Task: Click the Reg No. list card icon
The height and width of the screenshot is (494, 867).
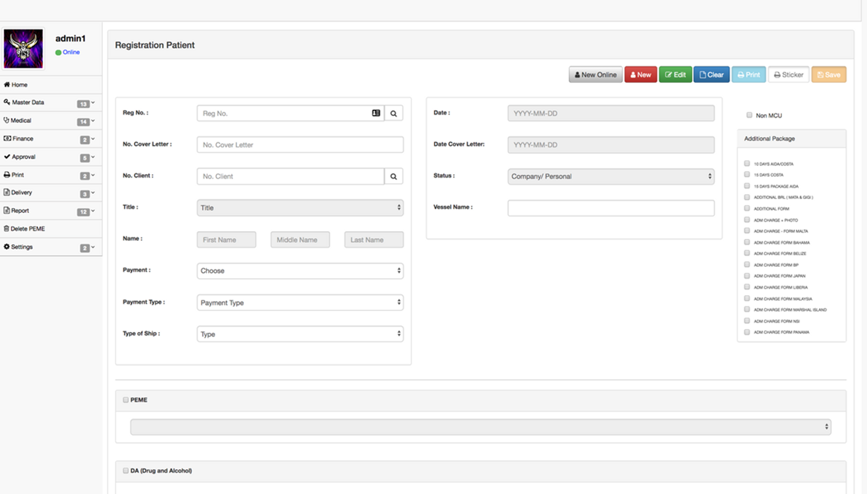Action: (x=376, y=113)
